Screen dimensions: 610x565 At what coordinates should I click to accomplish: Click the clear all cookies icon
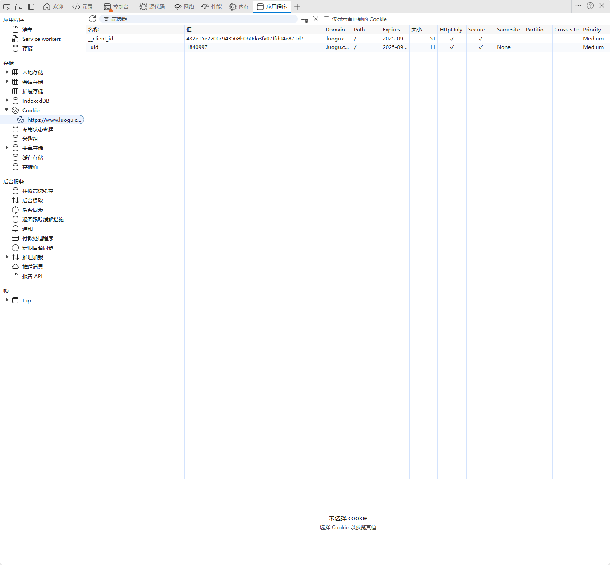pyautogui.click(x=305, y=19)
